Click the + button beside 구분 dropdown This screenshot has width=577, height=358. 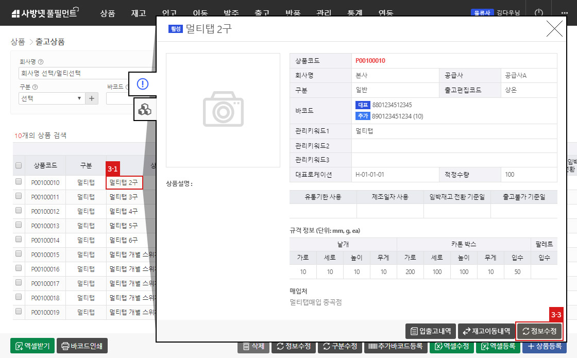pyautogui.click(x=91, y=97)
